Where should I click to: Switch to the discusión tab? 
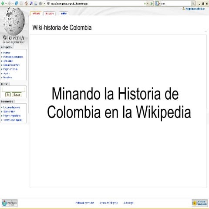pyautogui.click(x=50, y=13)
